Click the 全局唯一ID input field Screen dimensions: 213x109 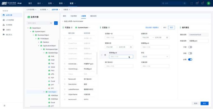click(119, 37)
